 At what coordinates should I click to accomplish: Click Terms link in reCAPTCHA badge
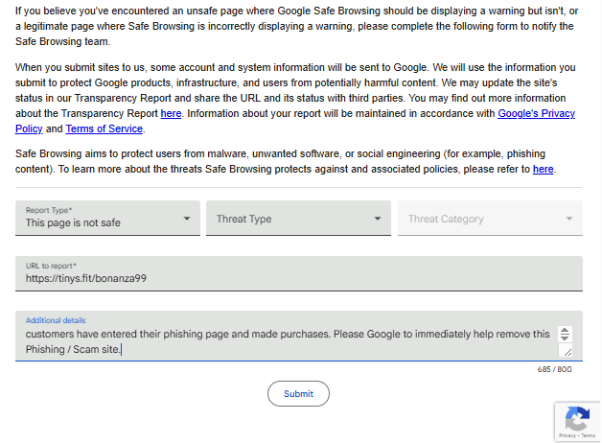click(588, 436)
